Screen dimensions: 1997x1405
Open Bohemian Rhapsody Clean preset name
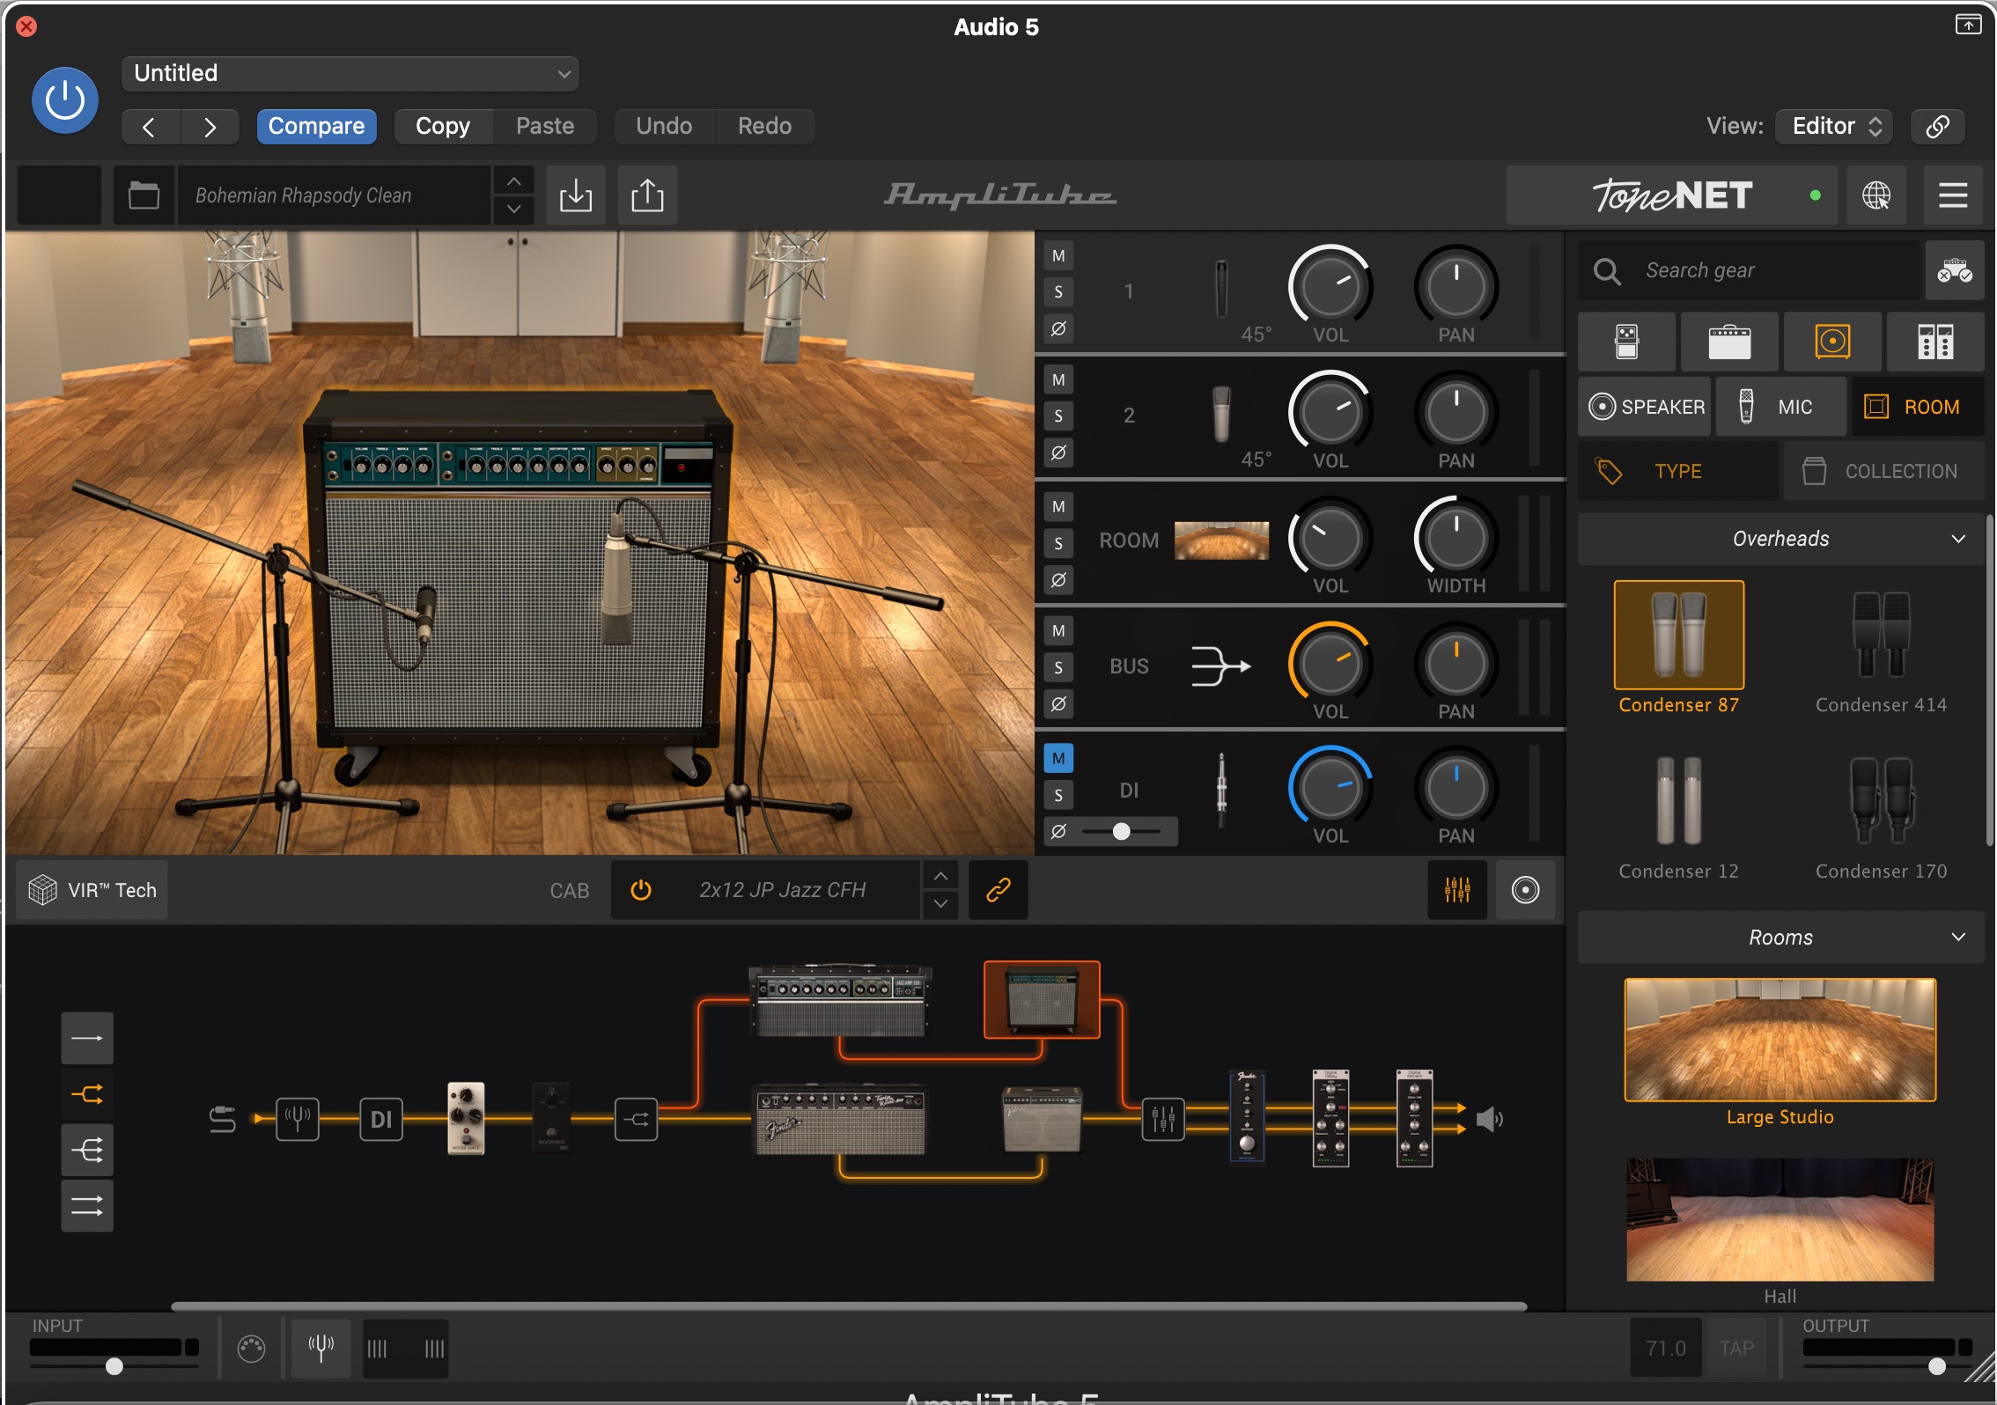[335, 195]
